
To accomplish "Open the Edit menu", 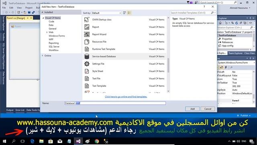I will [x=11, y=8].
